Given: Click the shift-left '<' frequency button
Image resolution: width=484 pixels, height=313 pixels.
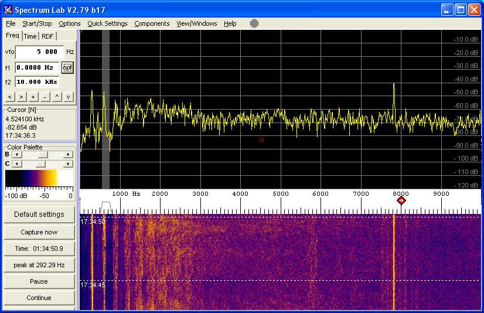Looking at the screenshot, I should point(10,97).
